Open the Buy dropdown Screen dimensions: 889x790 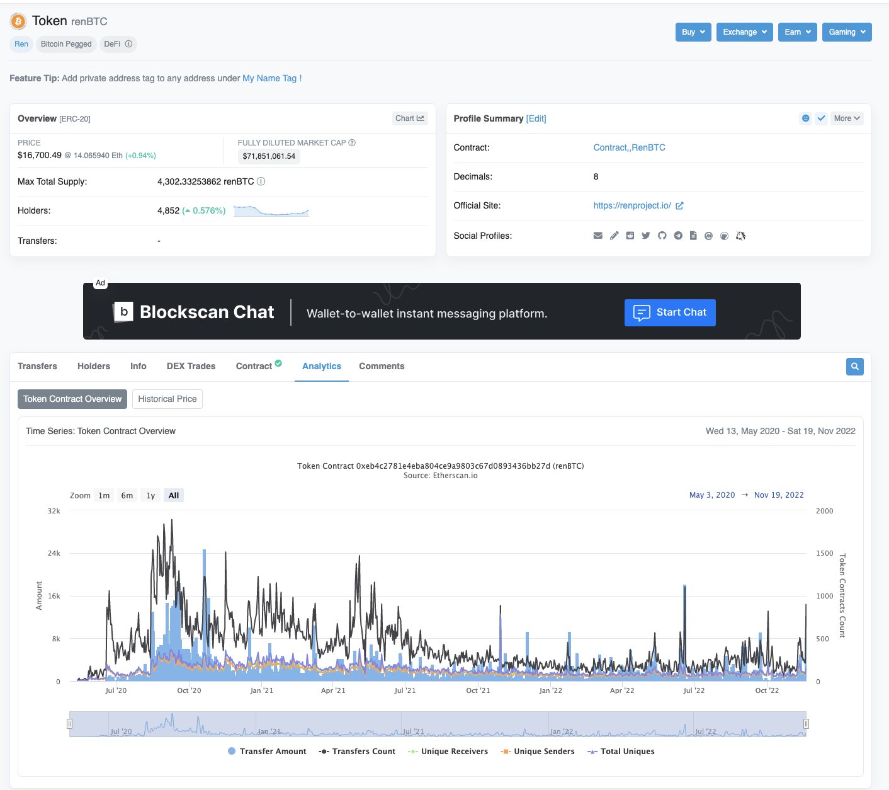[693, 32]
